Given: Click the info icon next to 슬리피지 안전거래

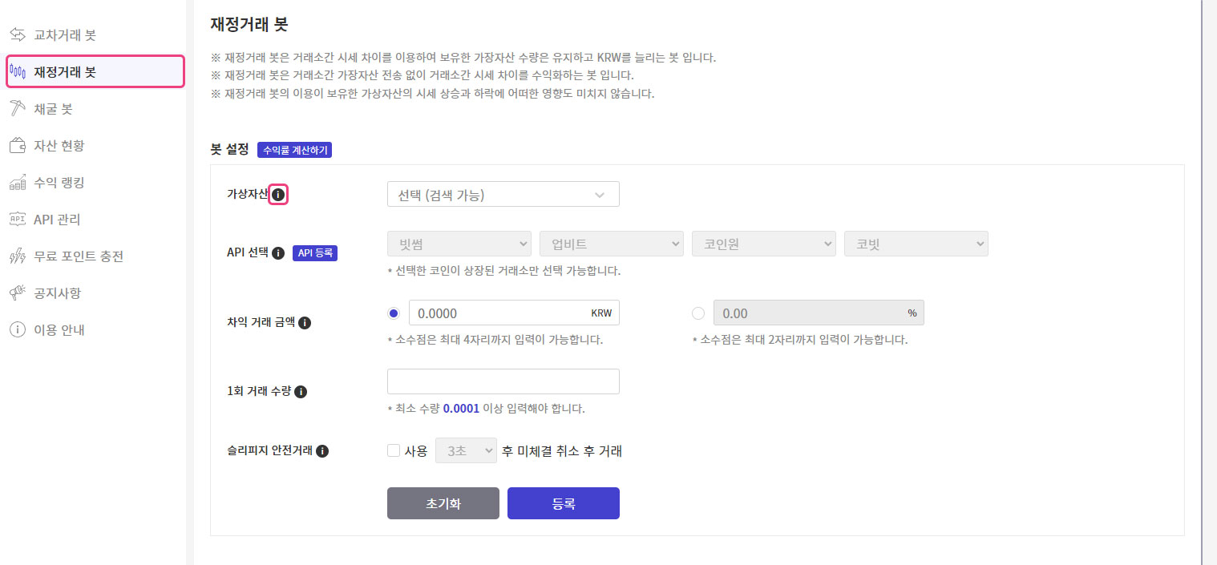Looking at the screenshot, I should coord(322,451).
